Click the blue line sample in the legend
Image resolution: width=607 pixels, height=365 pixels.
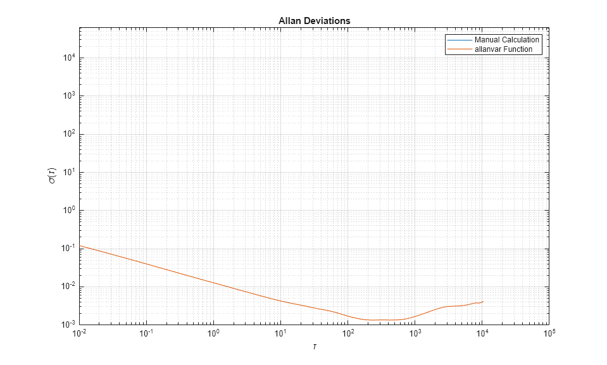[x=461, y=40]
